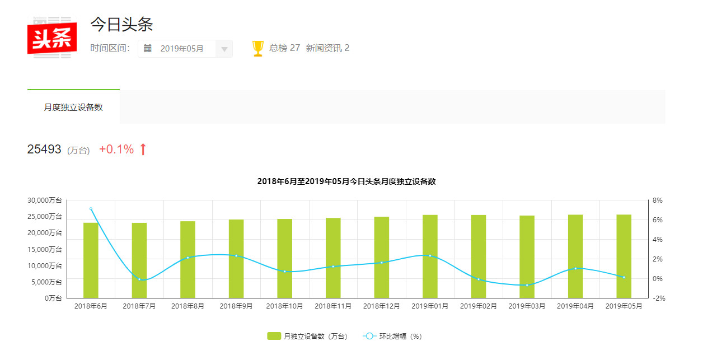Click the blue line legend marker icon
The height and width of the screenshot is (355, 703).
point(369,336)
